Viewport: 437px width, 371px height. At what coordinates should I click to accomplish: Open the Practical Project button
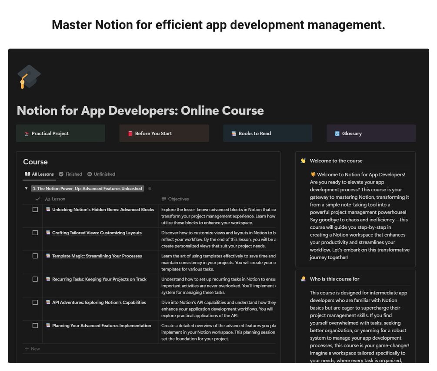point(60,134)
